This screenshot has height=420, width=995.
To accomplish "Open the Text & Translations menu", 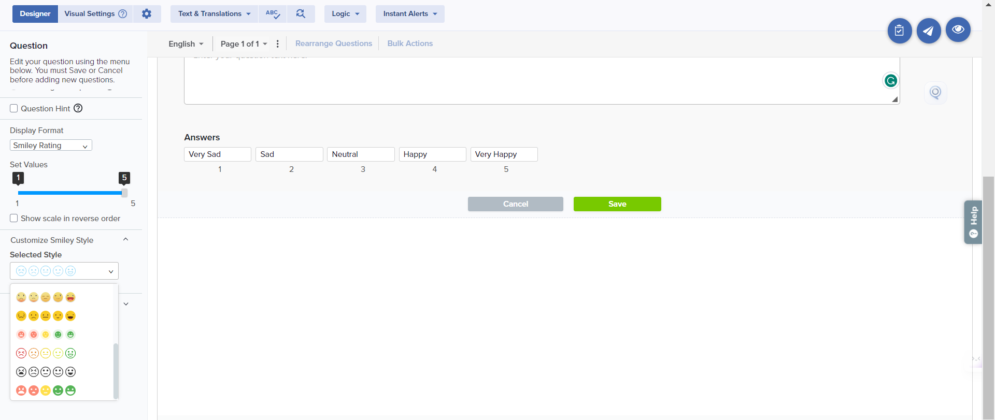I will point(214,14).
